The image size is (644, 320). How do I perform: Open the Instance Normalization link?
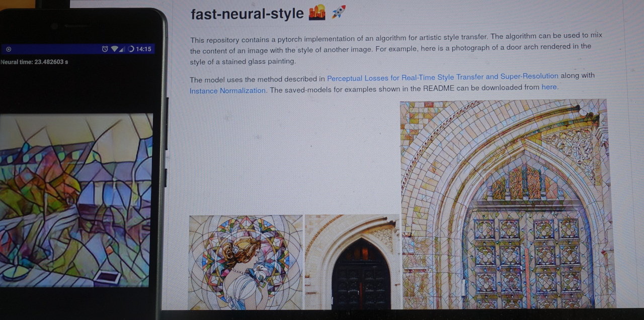(x=228, y=91)
